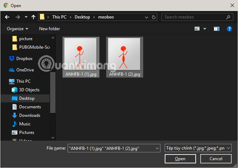Viewport: 238px width, 168px height.
Task: Open the view options dropdown arrow
Action: coord(205,29)
